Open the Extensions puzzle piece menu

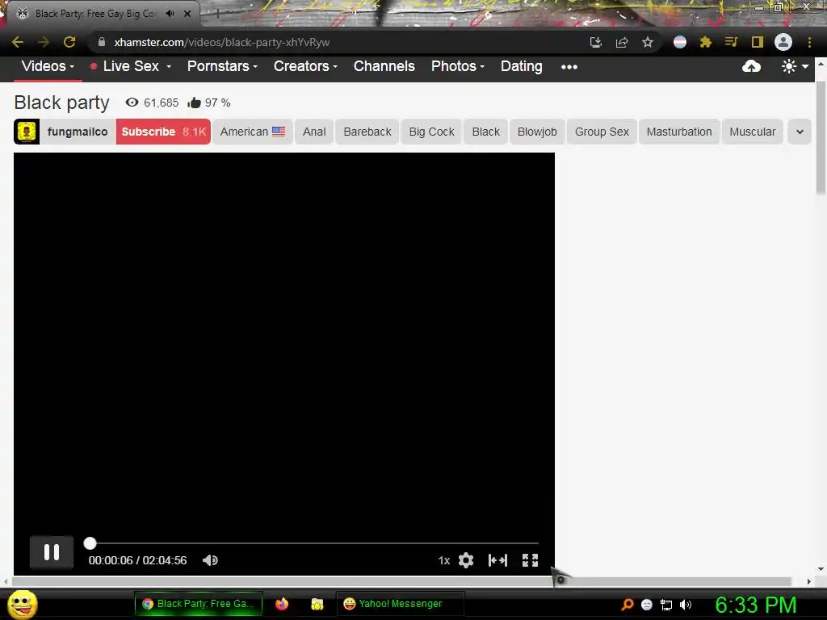[x=706, y=42]
